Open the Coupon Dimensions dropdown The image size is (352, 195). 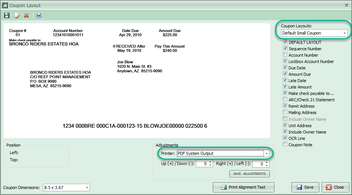tap(87, 187)
